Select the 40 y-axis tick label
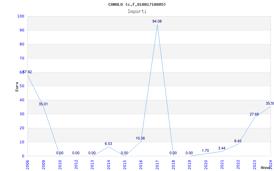 point(22,100)
